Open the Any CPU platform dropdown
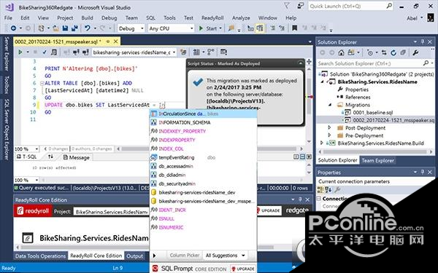Image resolution: width=438 pixels, height=273 pixels. coord(171,28)
